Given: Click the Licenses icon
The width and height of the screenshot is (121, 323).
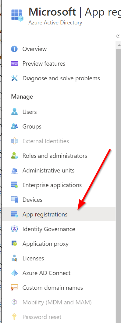Looking at the screenshot, I should [x=14, y=258].
